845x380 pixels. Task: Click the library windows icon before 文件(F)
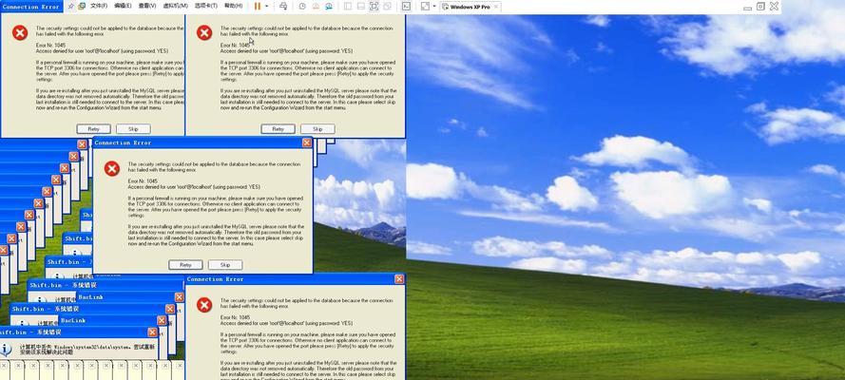(82, 6)
